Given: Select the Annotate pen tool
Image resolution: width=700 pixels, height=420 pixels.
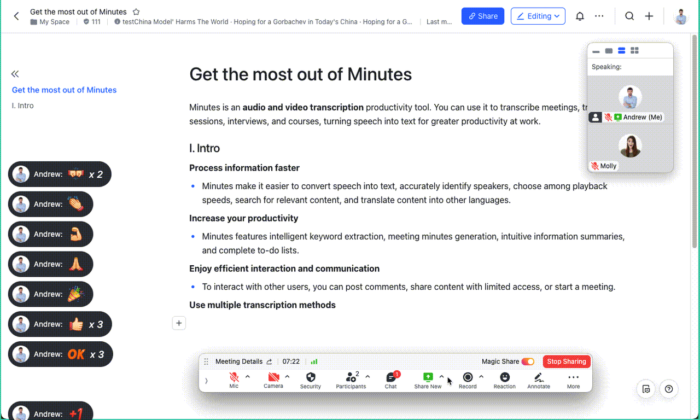Looking at the screenshot, I should 538,377.
